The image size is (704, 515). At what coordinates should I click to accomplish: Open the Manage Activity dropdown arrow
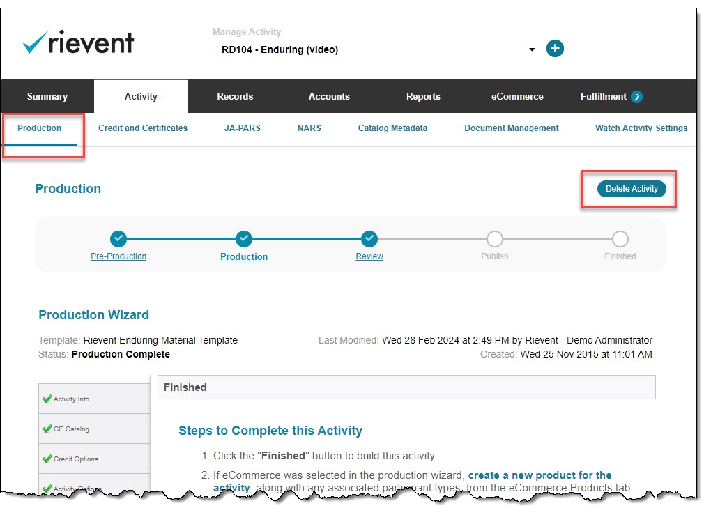(532, 49)
